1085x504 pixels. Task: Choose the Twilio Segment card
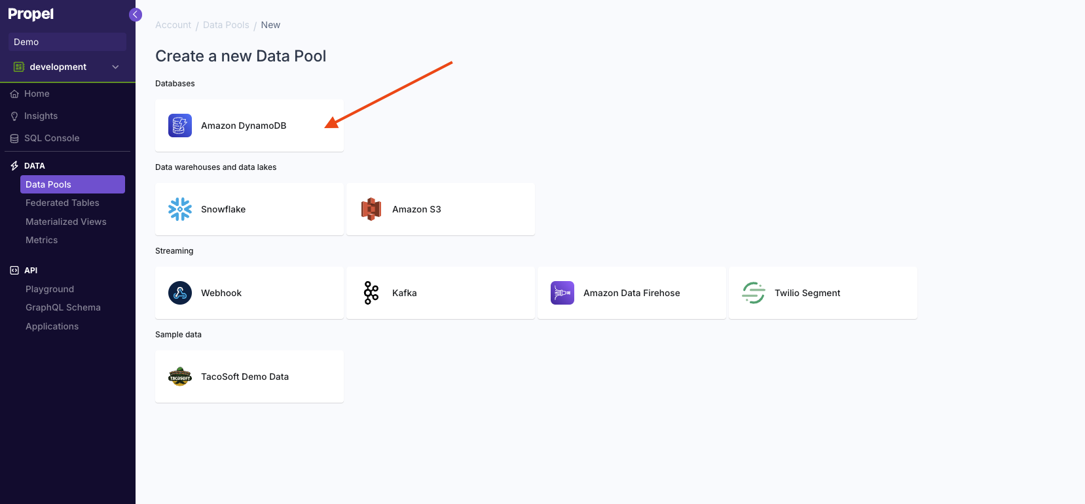pos(823,293)
